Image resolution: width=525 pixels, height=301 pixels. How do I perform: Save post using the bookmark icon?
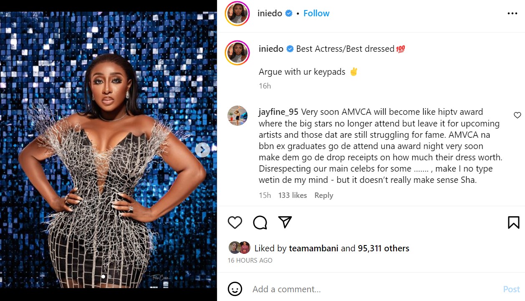coord(514,223)
